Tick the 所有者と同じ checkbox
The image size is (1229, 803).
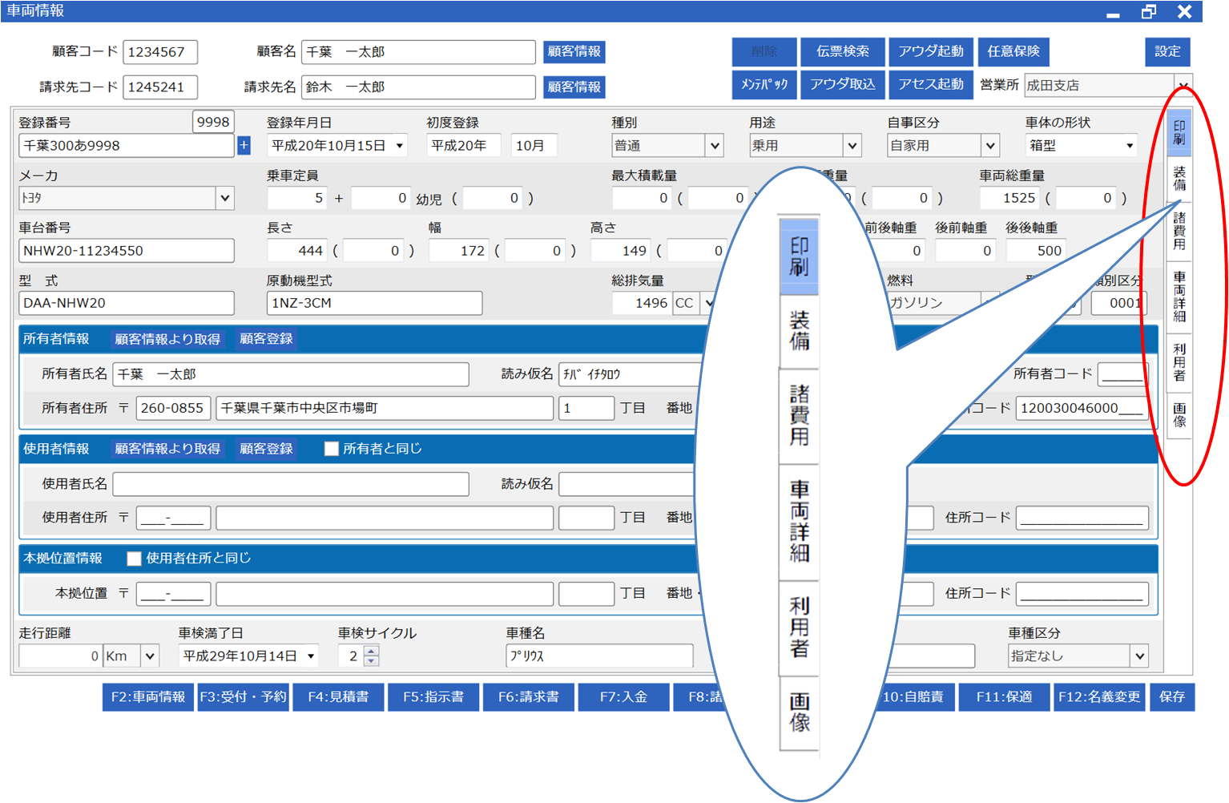click(331, 449)
